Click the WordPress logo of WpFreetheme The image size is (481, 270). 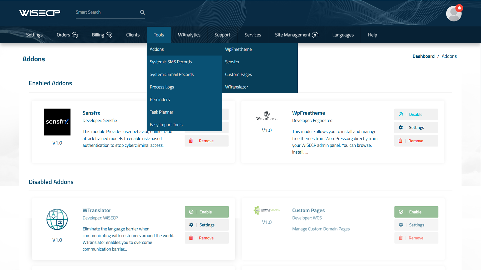point(267,116)
